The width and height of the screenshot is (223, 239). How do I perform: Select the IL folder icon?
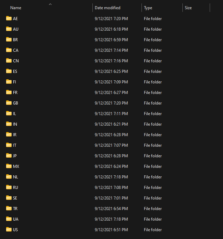(9, 113)
